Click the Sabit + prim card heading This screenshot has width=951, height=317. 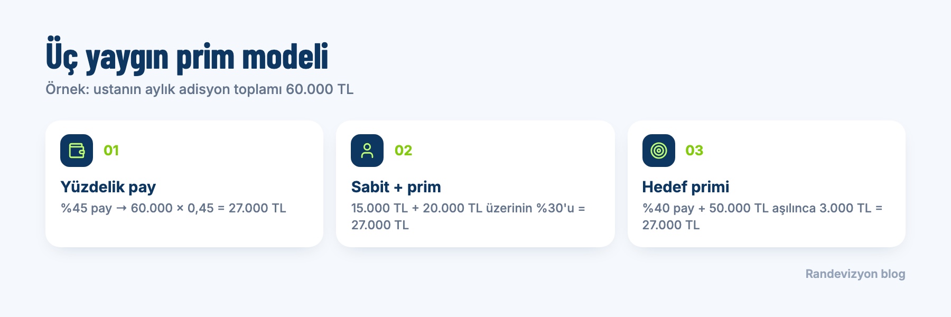click(396, 187)
